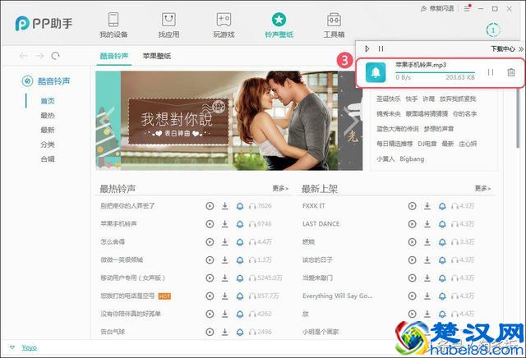
Task: Switch to the 酷音铃声 tab
Action: click(114, 56)
